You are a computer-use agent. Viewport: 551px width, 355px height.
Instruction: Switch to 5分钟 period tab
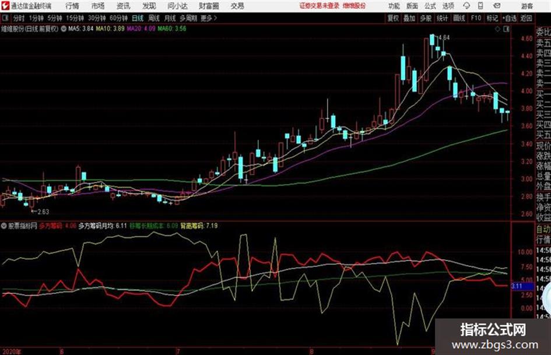point(55,18)
